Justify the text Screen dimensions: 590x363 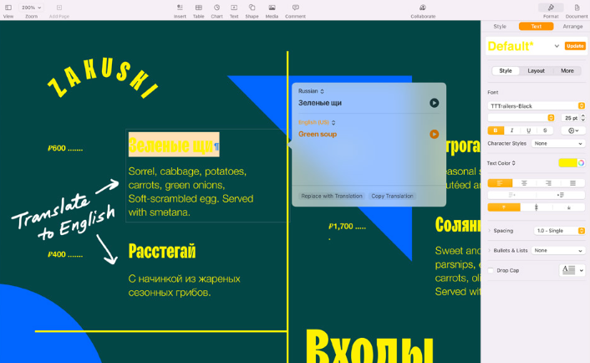coord(572,183)
